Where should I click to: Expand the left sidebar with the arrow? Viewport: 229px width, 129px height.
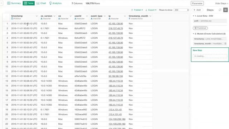pyautogui.click(x=1, y=3)
